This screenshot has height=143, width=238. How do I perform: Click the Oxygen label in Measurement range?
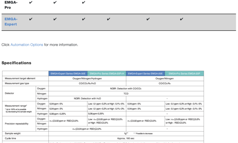tap(41, 104)
